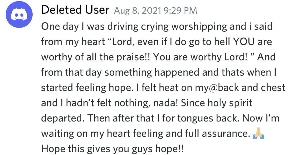The width and height of the screenshot is (291, 155).
Task: Click the Discord default avatar icon
Action: click(x=17, y=16)
